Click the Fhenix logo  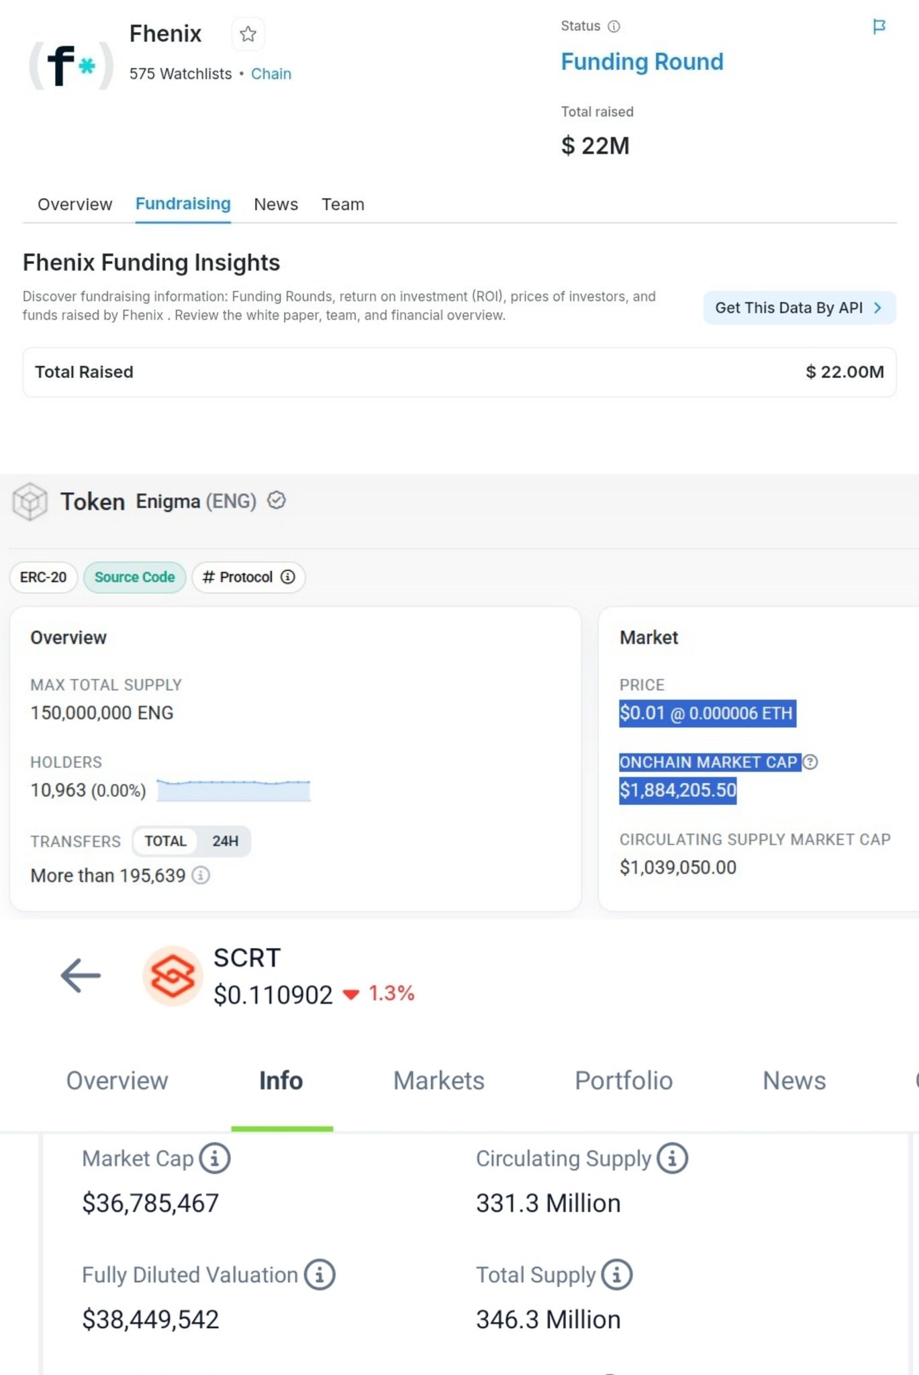(70, 65)
